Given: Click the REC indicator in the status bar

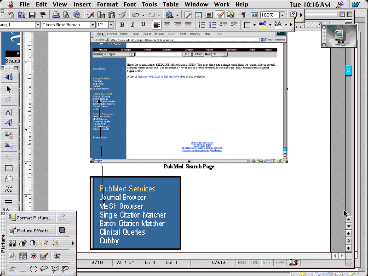Looking at the screenshot, I should [242, 263].
